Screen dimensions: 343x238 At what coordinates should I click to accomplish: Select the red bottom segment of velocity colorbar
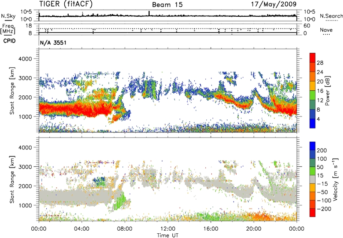313,213
